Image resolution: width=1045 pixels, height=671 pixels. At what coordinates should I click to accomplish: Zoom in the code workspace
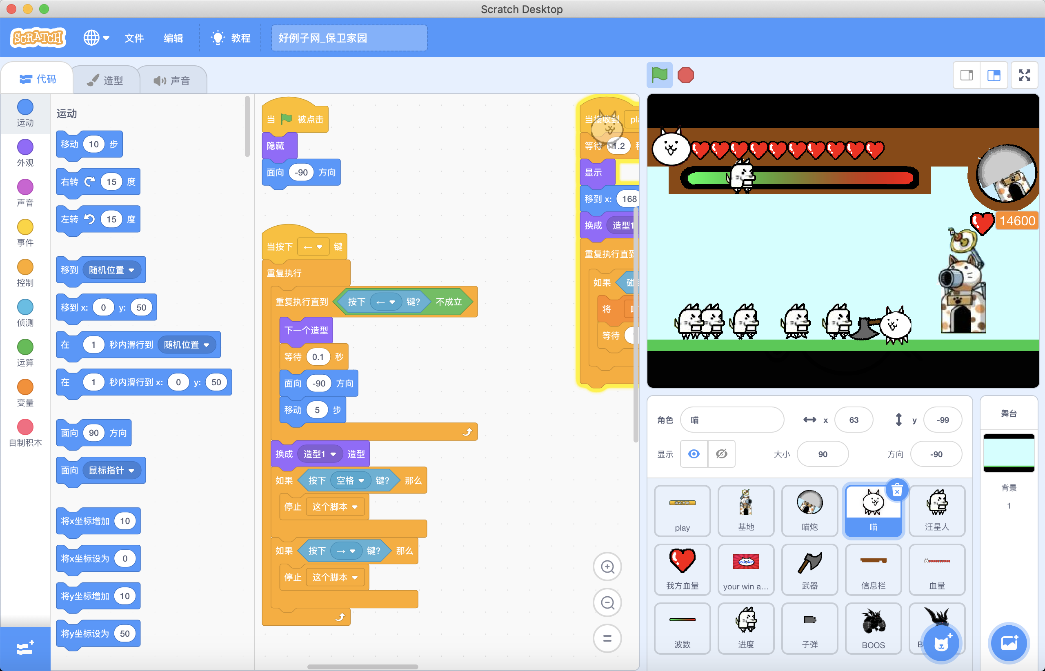[607, 567]
